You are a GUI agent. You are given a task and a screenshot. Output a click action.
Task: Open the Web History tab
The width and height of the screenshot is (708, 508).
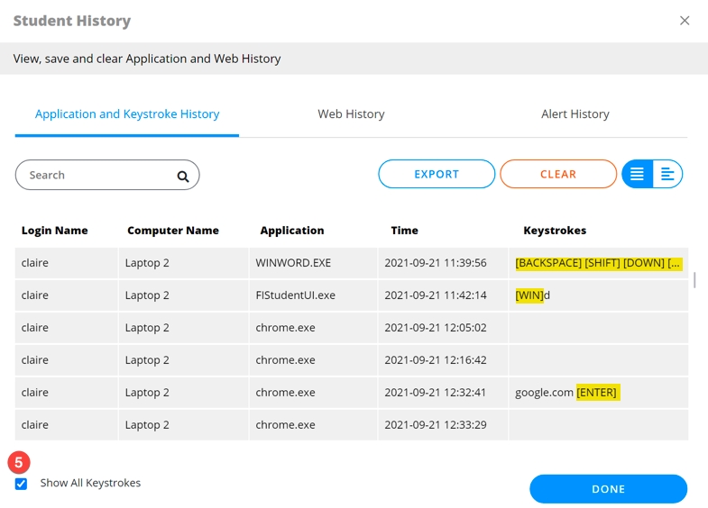pos(351,114)
